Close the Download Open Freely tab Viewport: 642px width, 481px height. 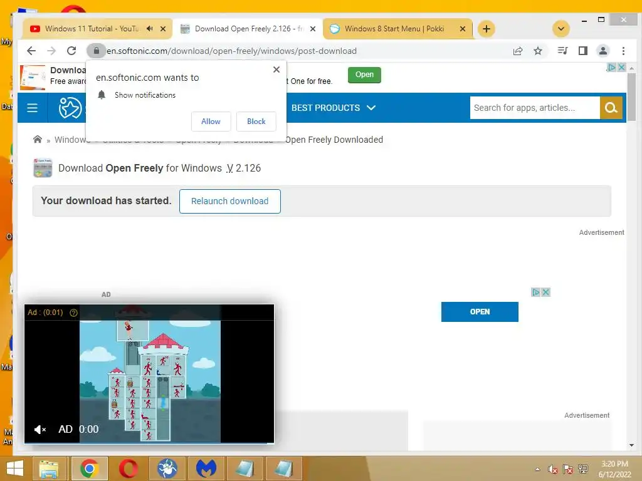click(x=313, y=29)
